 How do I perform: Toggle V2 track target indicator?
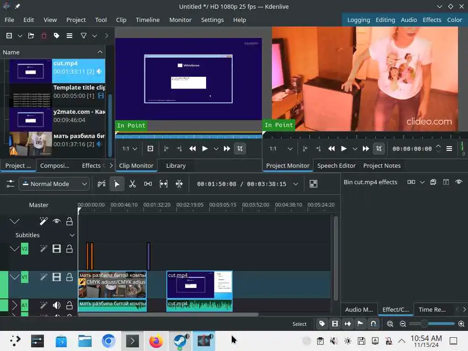[25, 249]
